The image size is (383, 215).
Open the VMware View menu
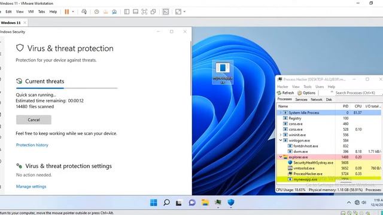pos(20,12)
